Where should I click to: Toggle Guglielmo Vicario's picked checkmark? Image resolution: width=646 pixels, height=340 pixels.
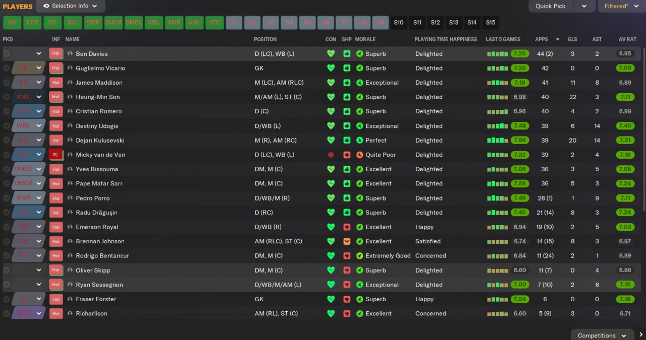7,68
